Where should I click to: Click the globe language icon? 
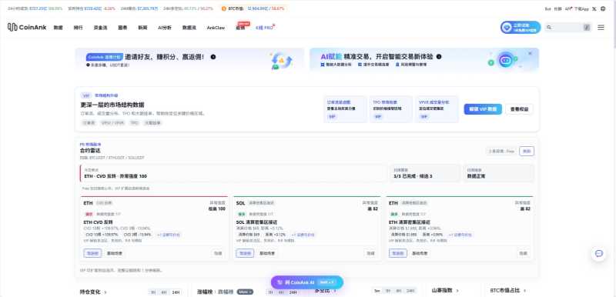click(603, 8)
